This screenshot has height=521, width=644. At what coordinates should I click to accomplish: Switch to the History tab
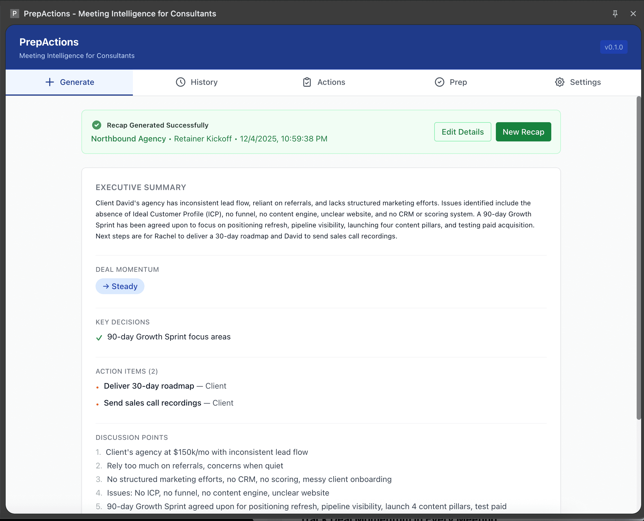[197, 82]
